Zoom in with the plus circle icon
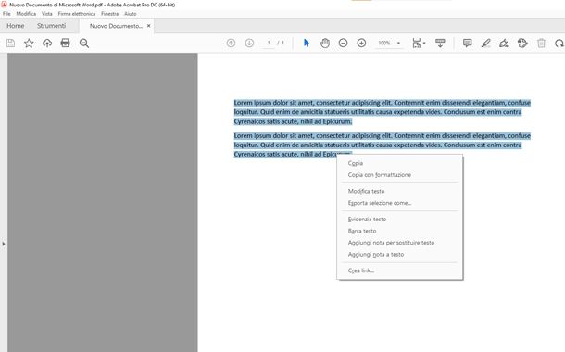This screenshot has height=352, width=565. point(361,44)
